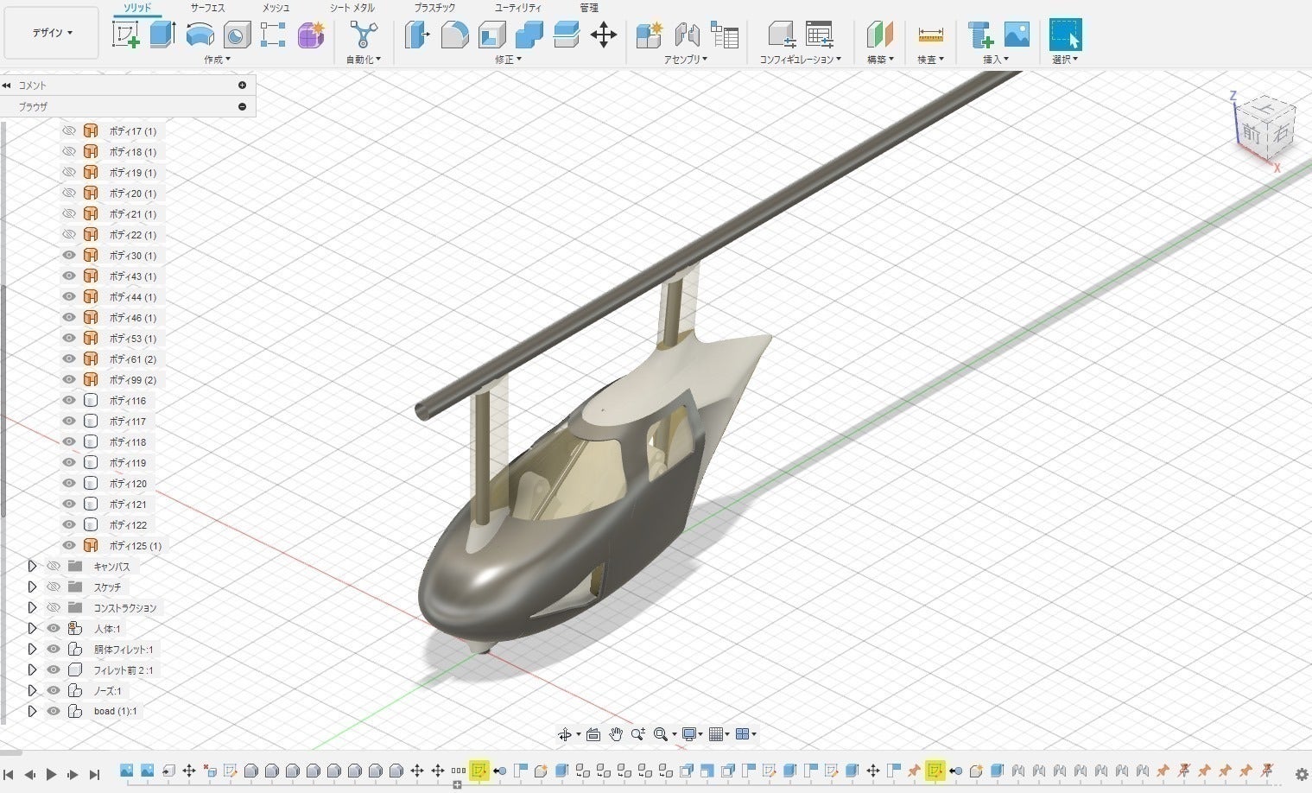The width and height of the screenshot is (1312, 793).
Task: Click the Measure ruler icon
Action: 930,35
